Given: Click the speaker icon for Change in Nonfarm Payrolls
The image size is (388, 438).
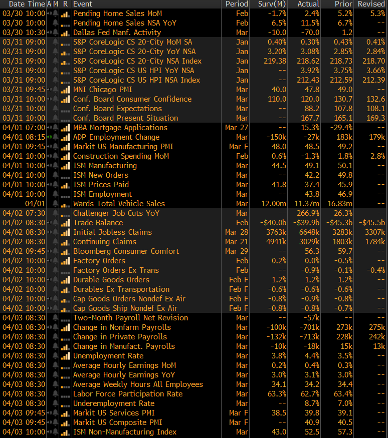Looking at the screenshot, I should [x=49, y=327].
